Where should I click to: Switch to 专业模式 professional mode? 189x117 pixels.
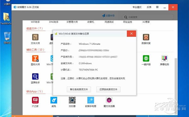point(137,7)
